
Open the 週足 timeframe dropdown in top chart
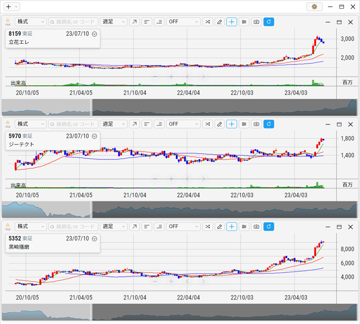pos(114,22)
